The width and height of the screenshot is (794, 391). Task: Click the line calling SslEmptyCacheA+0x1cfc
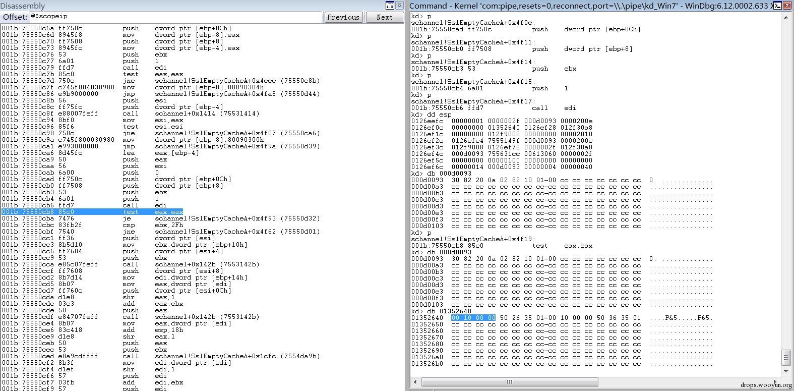[x=161, y=356]
